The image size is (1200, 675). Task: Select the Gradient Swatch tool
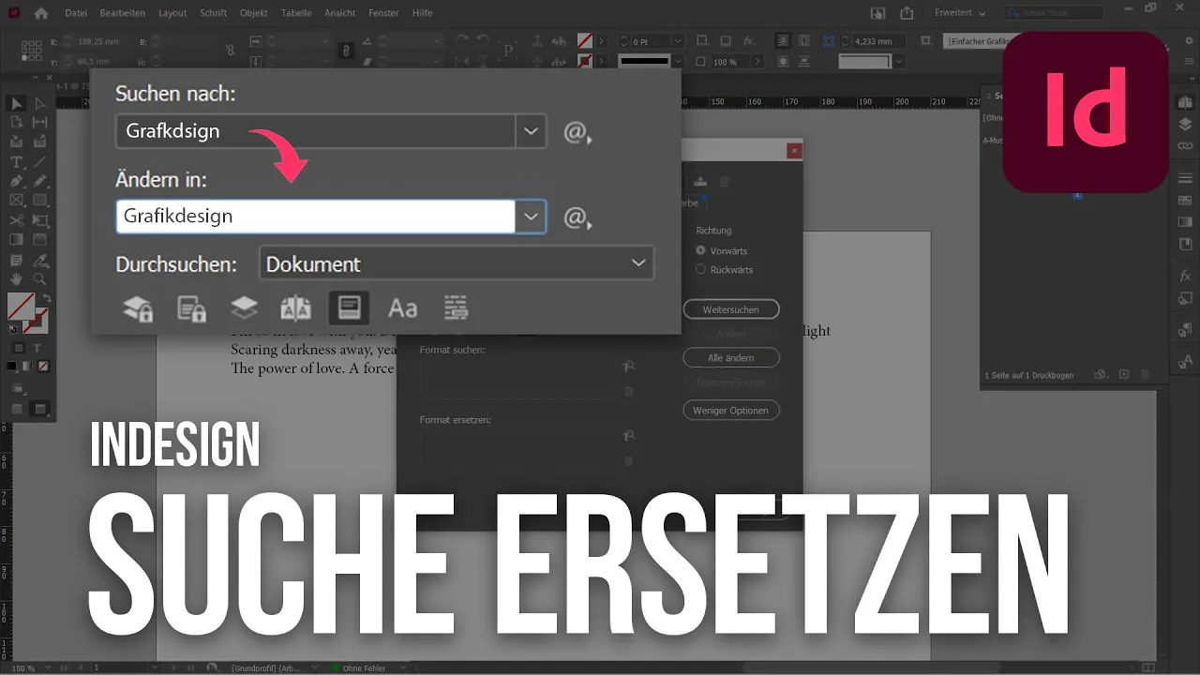point(17,240)
